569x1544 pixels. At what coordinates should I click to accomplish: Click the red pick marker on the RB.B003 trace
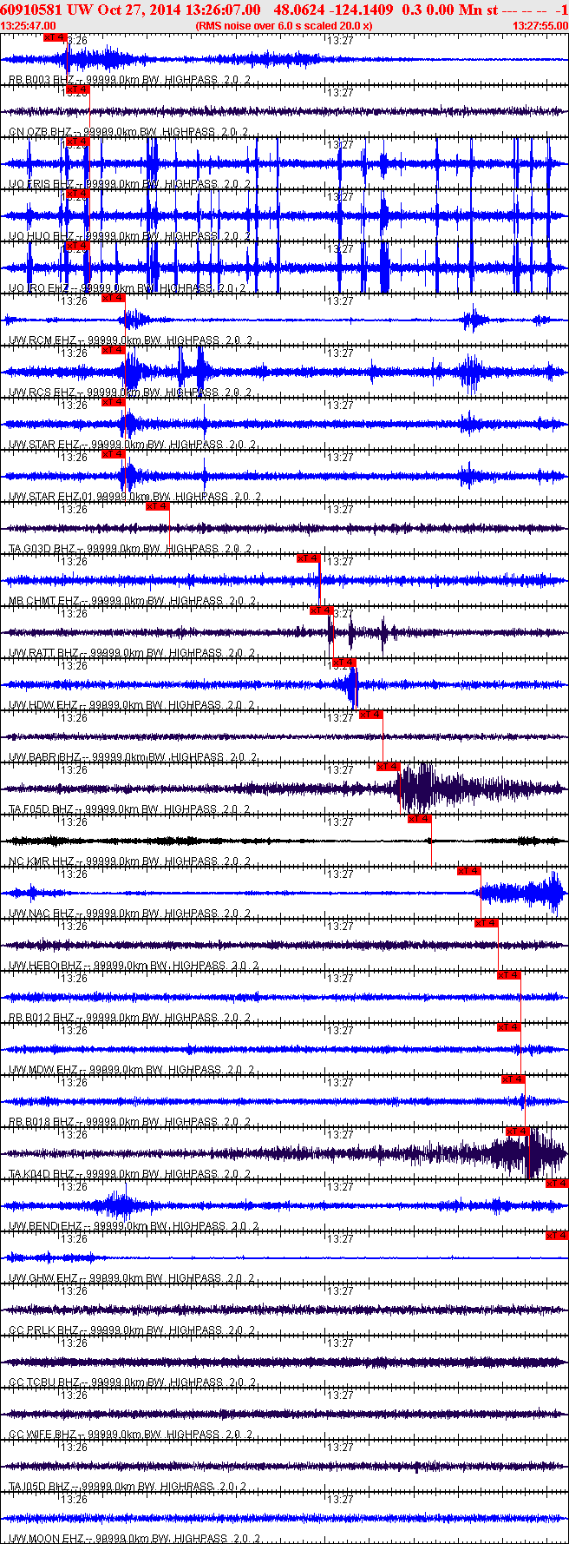[x=55, y=37]
